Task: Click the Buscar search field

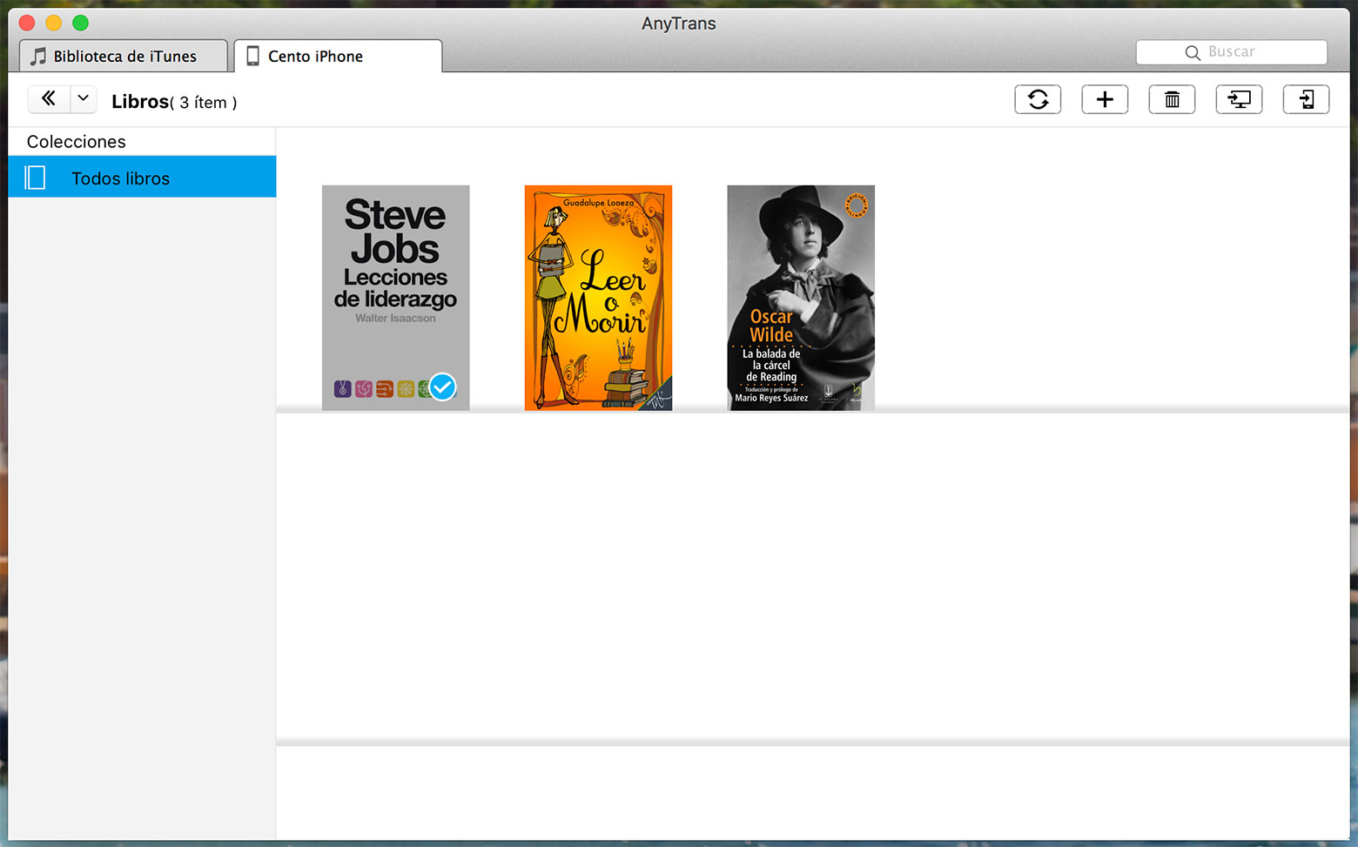Action: point(1231,52)
